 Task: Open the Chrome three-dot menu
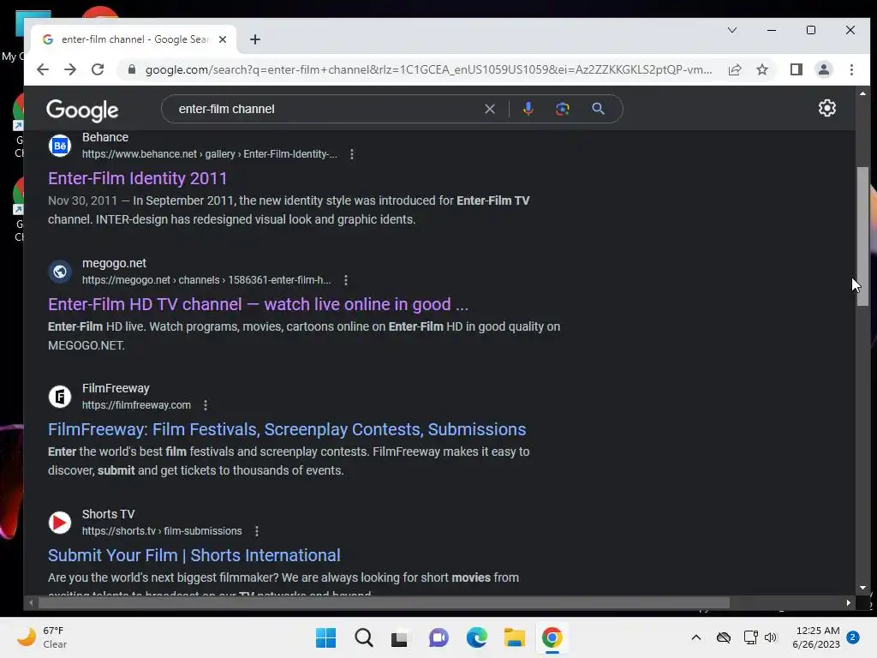click(851, 69)
